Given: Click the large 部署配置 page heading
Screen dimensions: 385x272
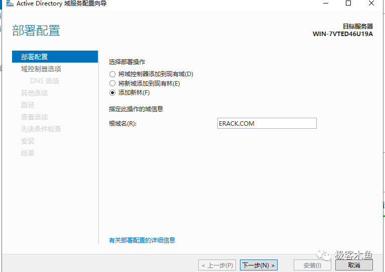Looking at the screenshot, I should pyautogui.click(x=36, y=31).
